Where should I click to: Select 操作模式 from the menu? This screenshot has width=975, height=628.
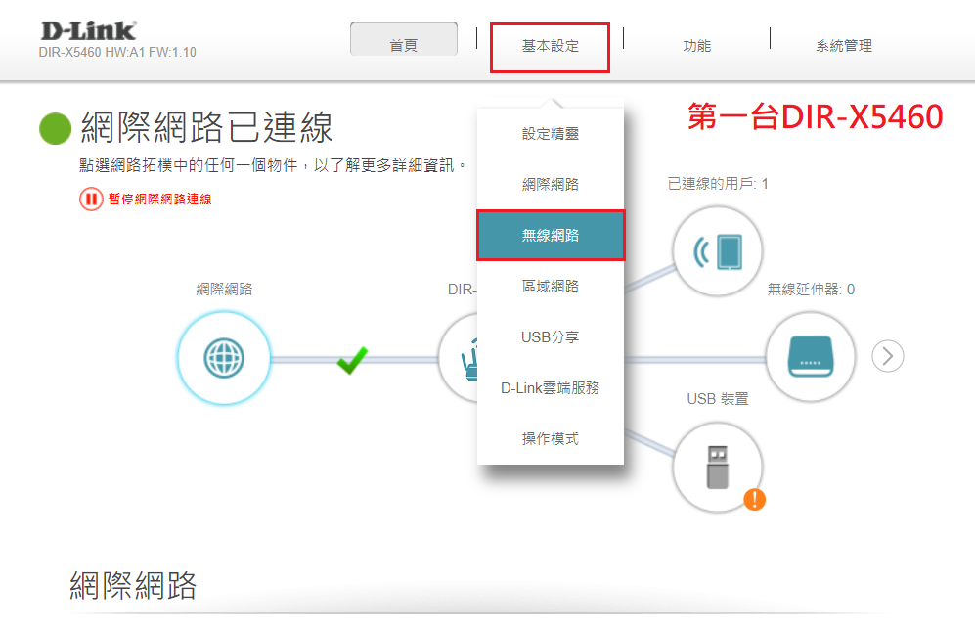(550, 439)
